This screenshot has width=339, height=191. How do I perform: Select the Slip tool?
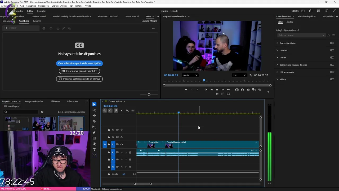[x=94, y=127]
